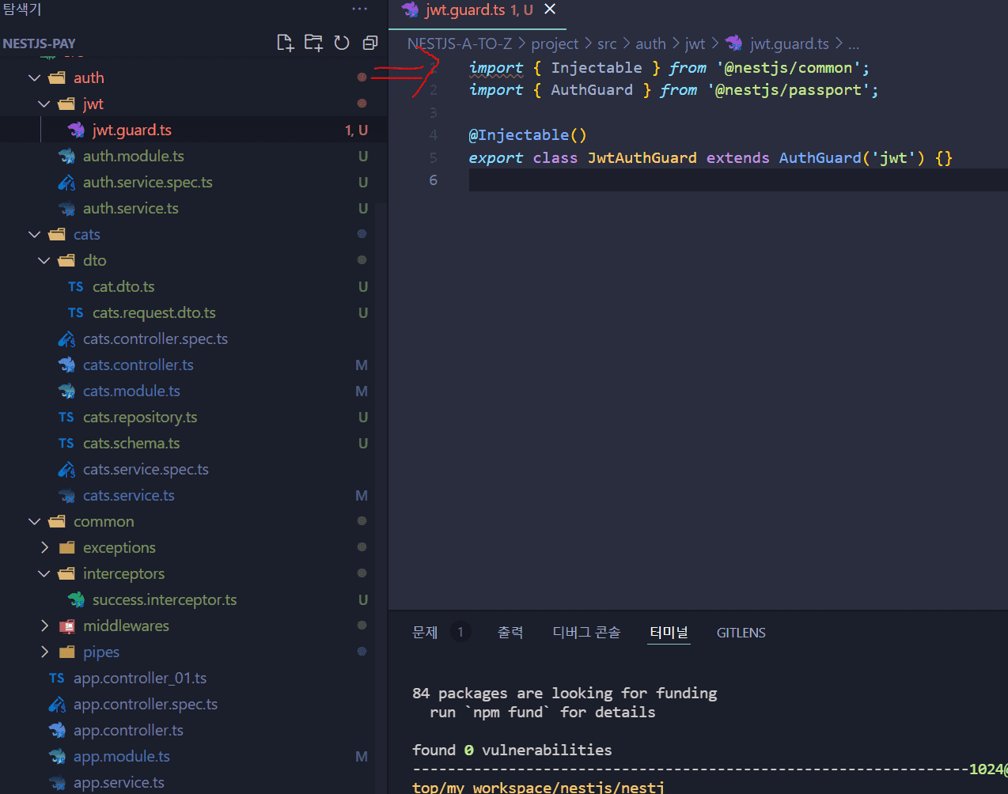This screenshot has width=1008, height=794.
Task: Open the 문제 (Problems) panel tab
Action: (425, 632)
